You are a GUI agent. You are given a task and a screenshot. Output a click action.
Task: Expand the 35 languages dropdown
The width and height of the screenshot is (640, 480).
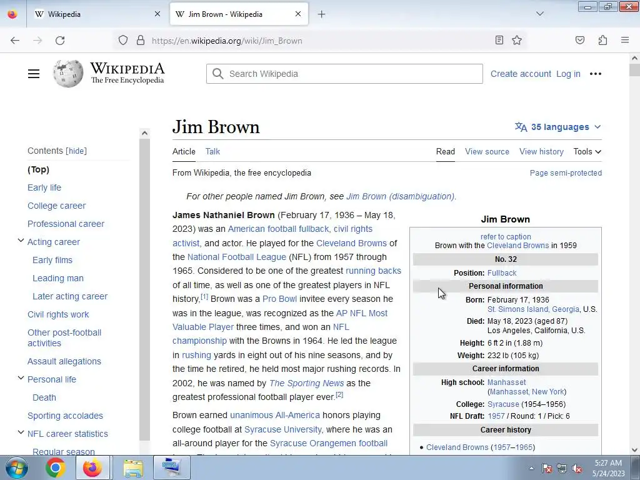[x=558, y=127]
